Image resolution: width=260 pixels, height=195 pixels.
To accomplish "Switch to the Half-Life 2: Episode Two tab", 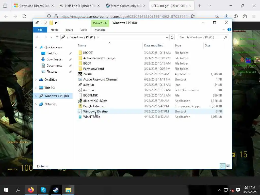I will point(80,6).
